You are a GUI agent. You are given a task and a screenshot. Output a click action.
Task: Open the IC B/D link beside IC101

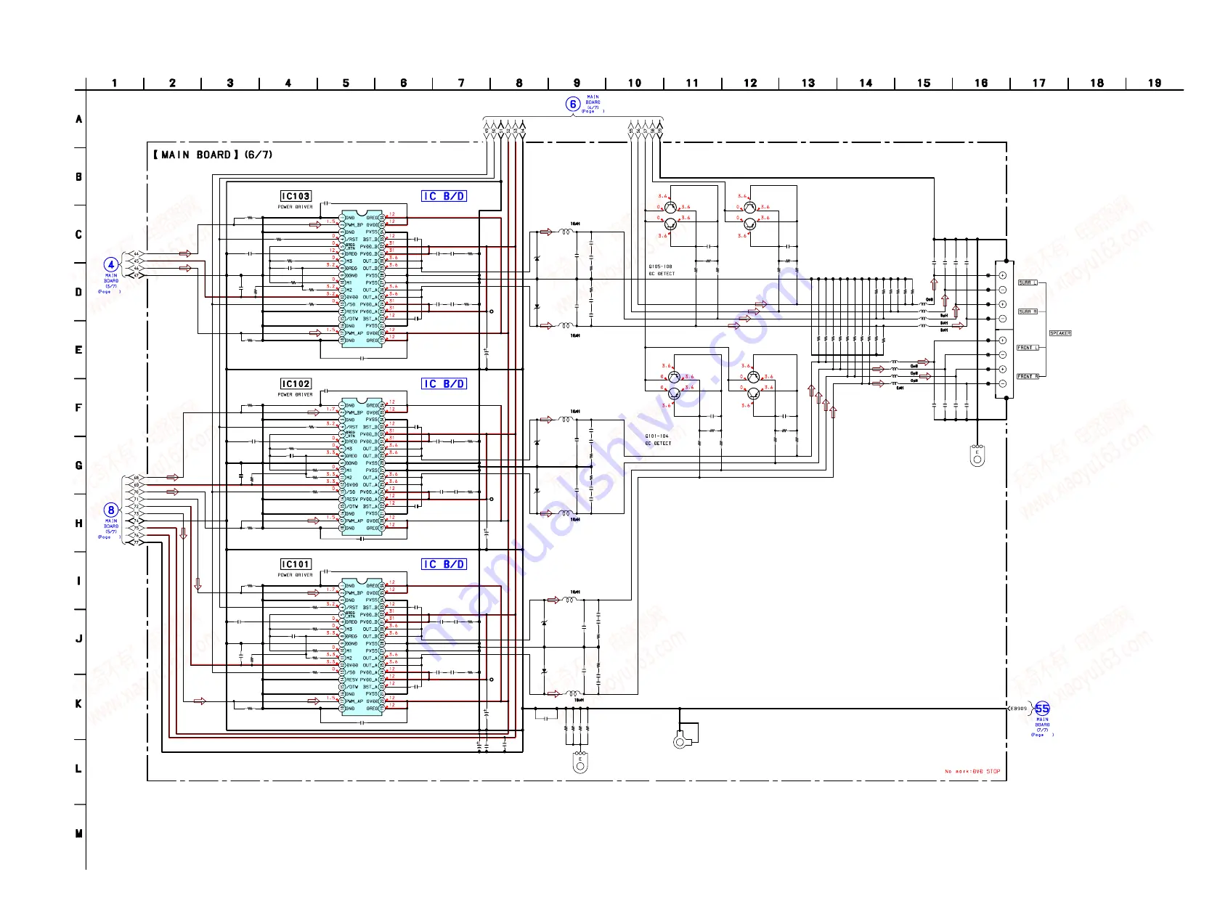pyautogui.click(x=444, y=564)
